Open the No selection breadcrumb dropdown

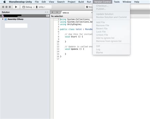57,16
